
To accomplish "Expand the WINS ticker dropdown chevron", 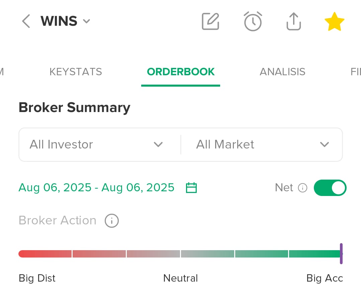I will [87, 21].
